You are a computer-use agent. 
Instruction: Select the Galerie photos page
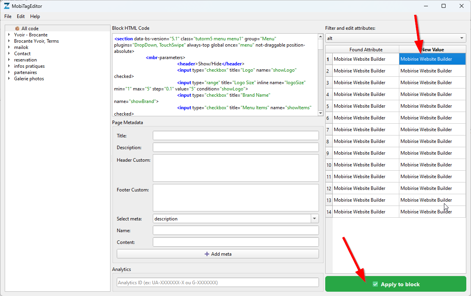pyautogui.click(x=29, y=79)
